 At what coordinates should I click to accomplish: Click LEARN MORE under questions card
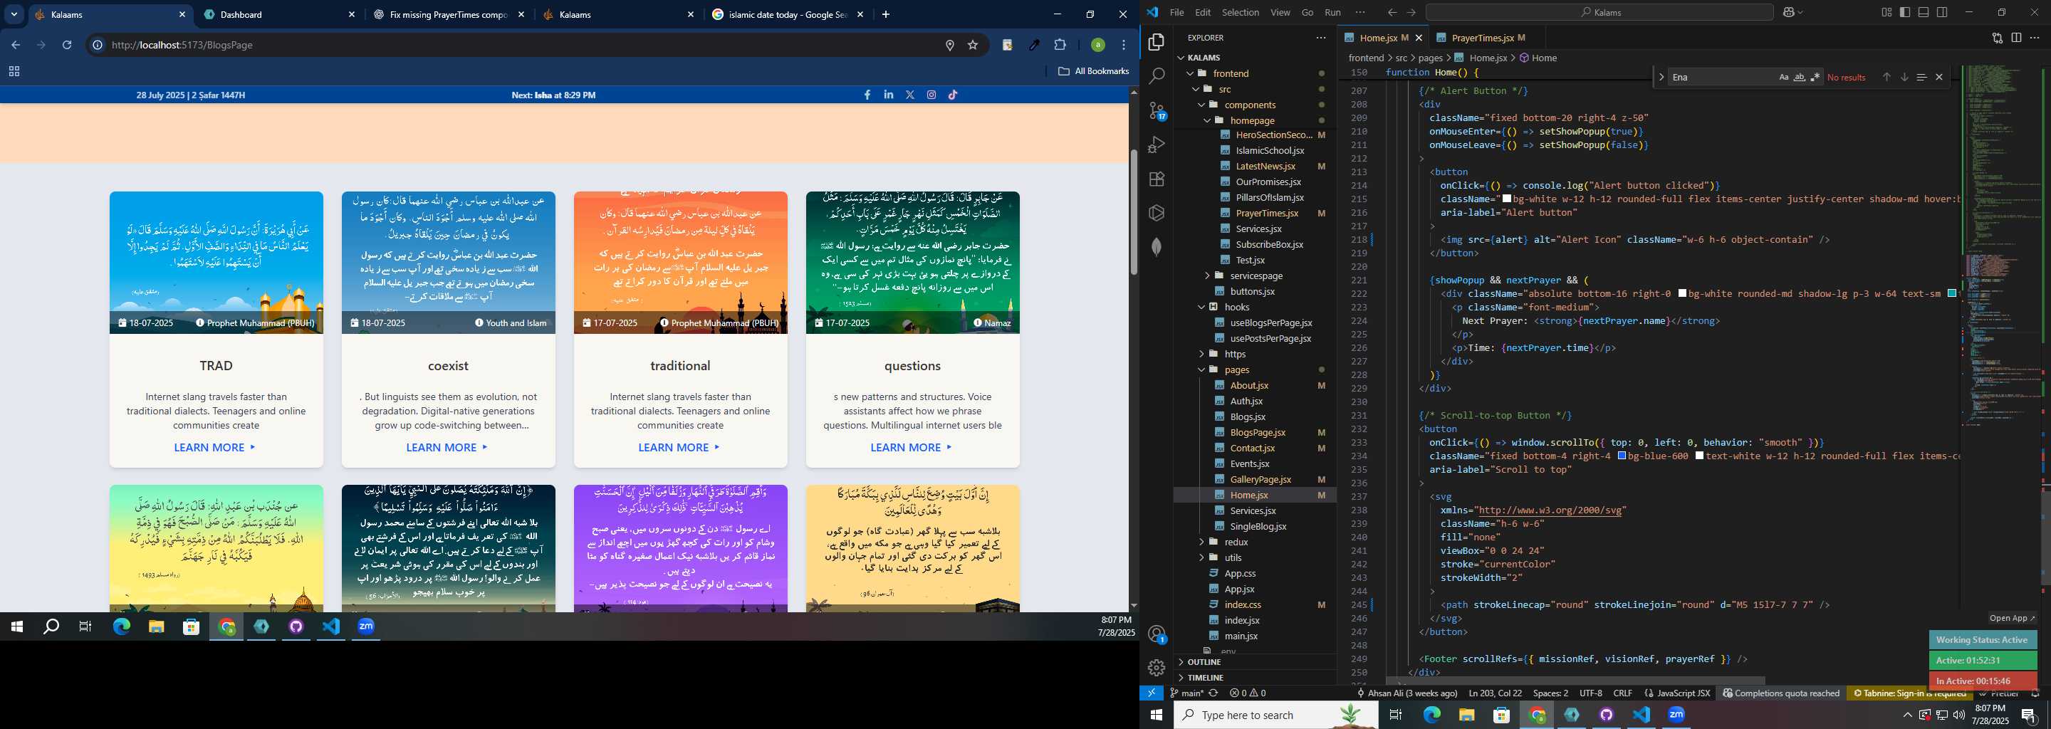(x=912, y=447)
